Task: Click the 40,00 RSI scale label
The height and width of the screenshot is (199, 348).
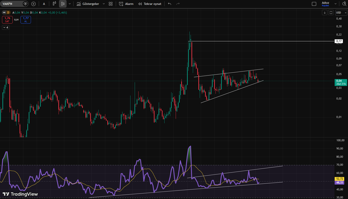Action: tap(339, 189)
